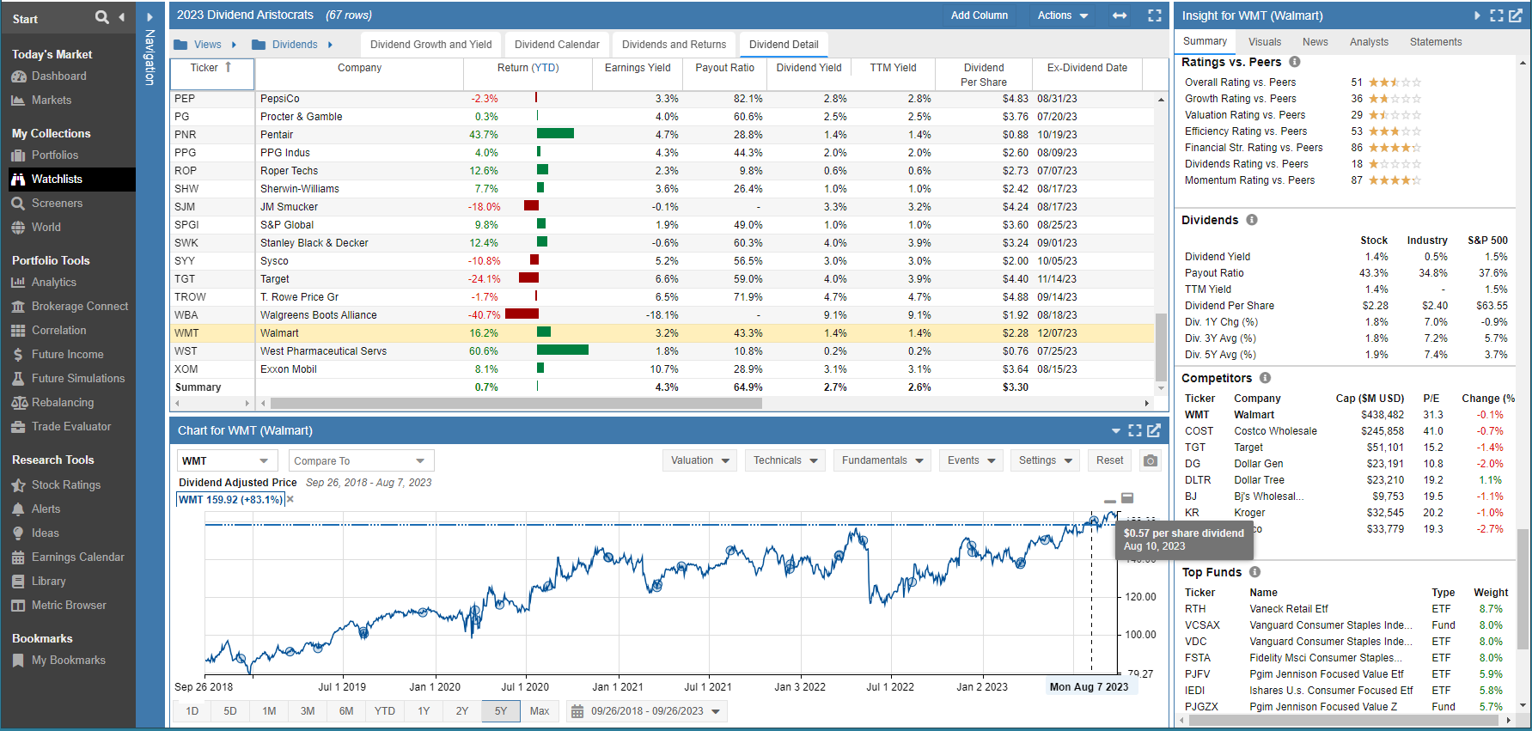
Task: Click info icon beside Competitors heading
Action: 1265,378
